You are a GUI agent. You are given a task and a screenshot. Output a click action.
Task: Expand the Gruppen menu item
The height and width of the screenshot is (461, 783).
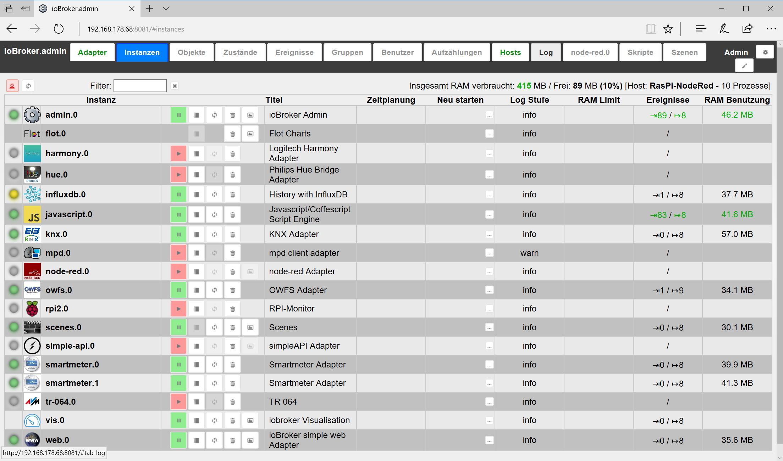pyautogui.click(x=348, y=52)
